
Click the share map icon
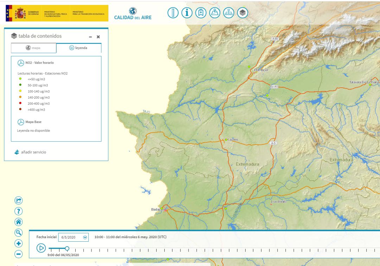(x=18, y=200)
